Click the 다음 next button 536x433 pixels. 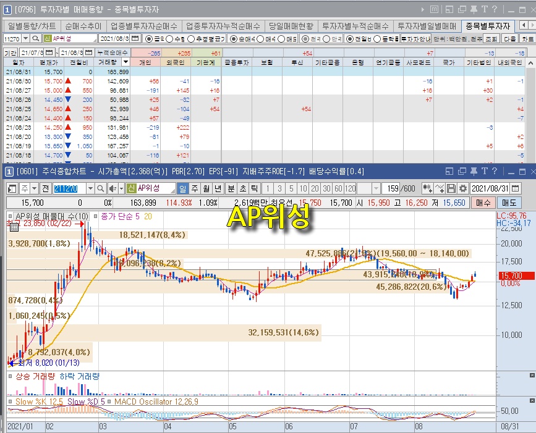pyautogui.click(x=509, y=38)
